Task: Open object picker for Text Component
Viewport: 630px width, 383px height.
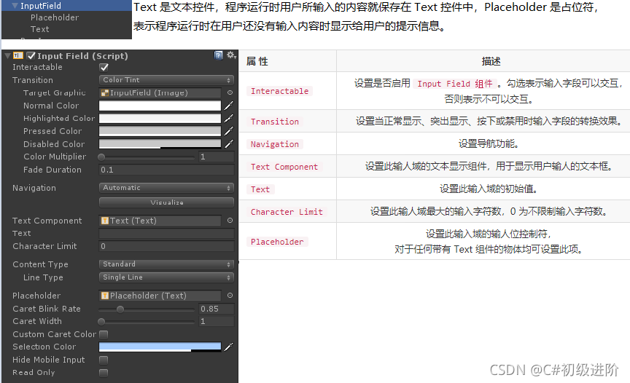Action: tap(230, 221)
